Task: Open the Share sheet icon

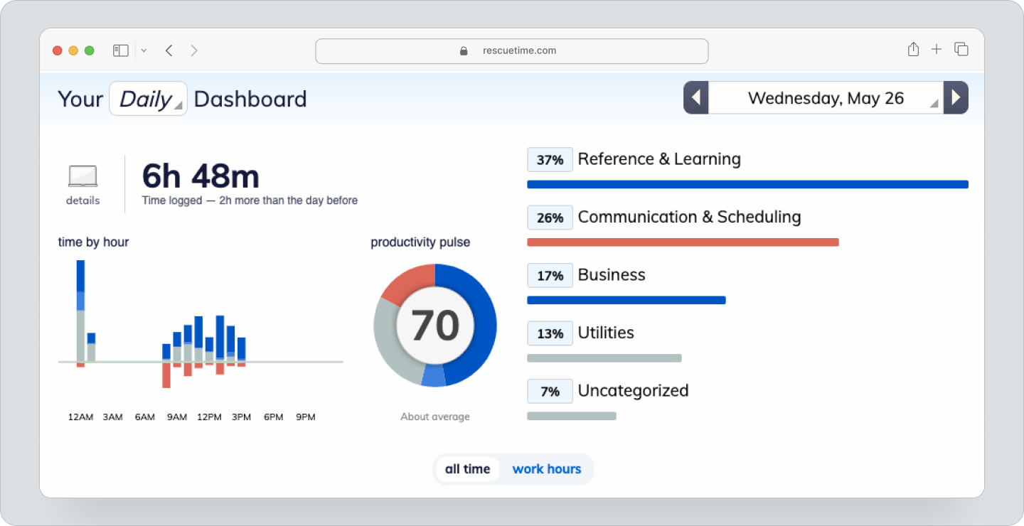Action: [x=913, y=50]
